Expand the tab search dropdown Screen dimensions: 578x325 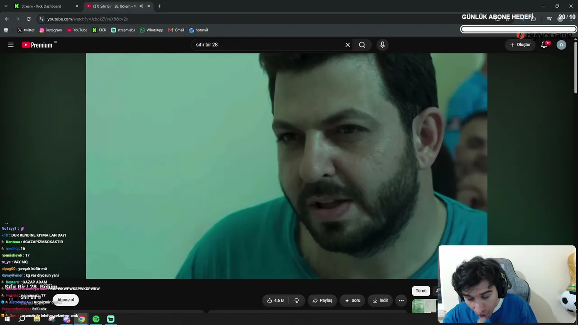click(x=6, y=6)
